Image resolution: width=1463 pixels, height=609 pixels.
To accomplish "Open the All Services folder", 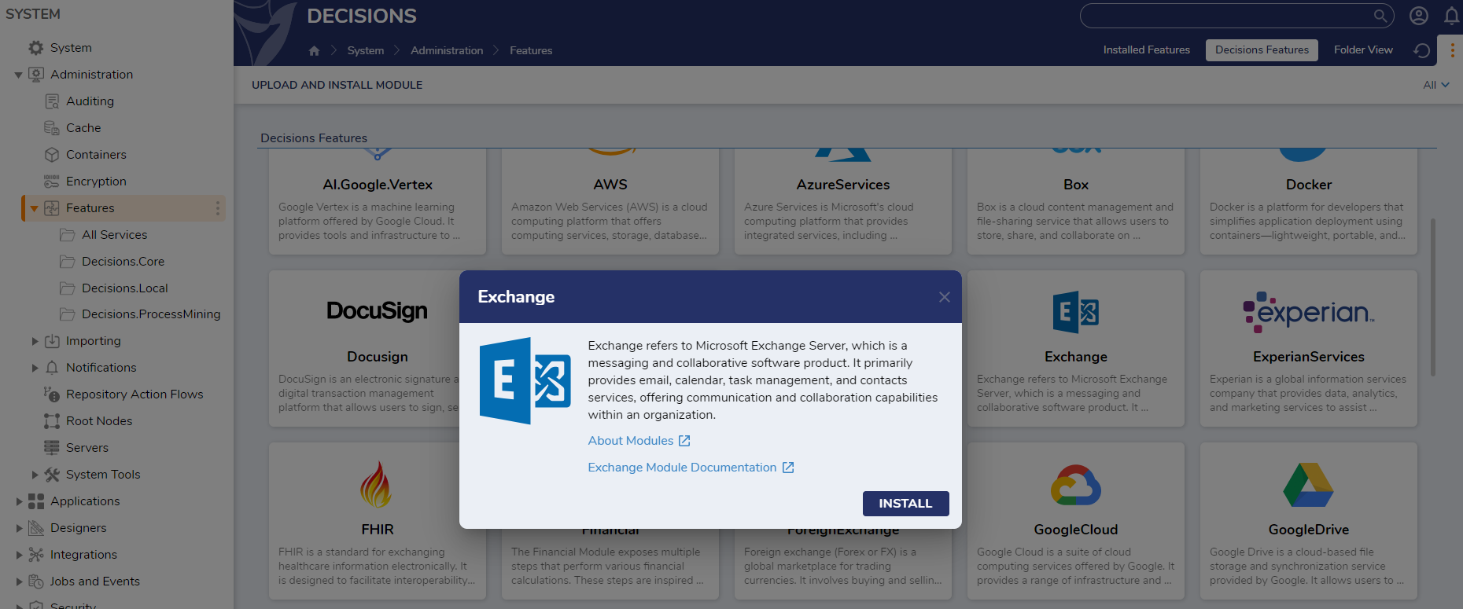I will 114,235.
